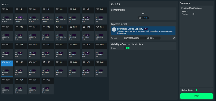Image resolution: width=216 pixels, height=101 pixels.
Task: Open the HDTV 1080p (16:9) format dropdown
Action: 135,38
